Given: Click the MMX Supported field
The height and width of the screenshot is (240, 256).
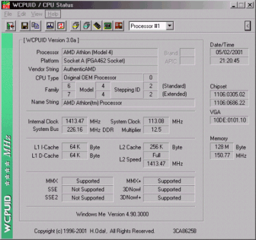Looking at the screenshot, I should 88,181.
